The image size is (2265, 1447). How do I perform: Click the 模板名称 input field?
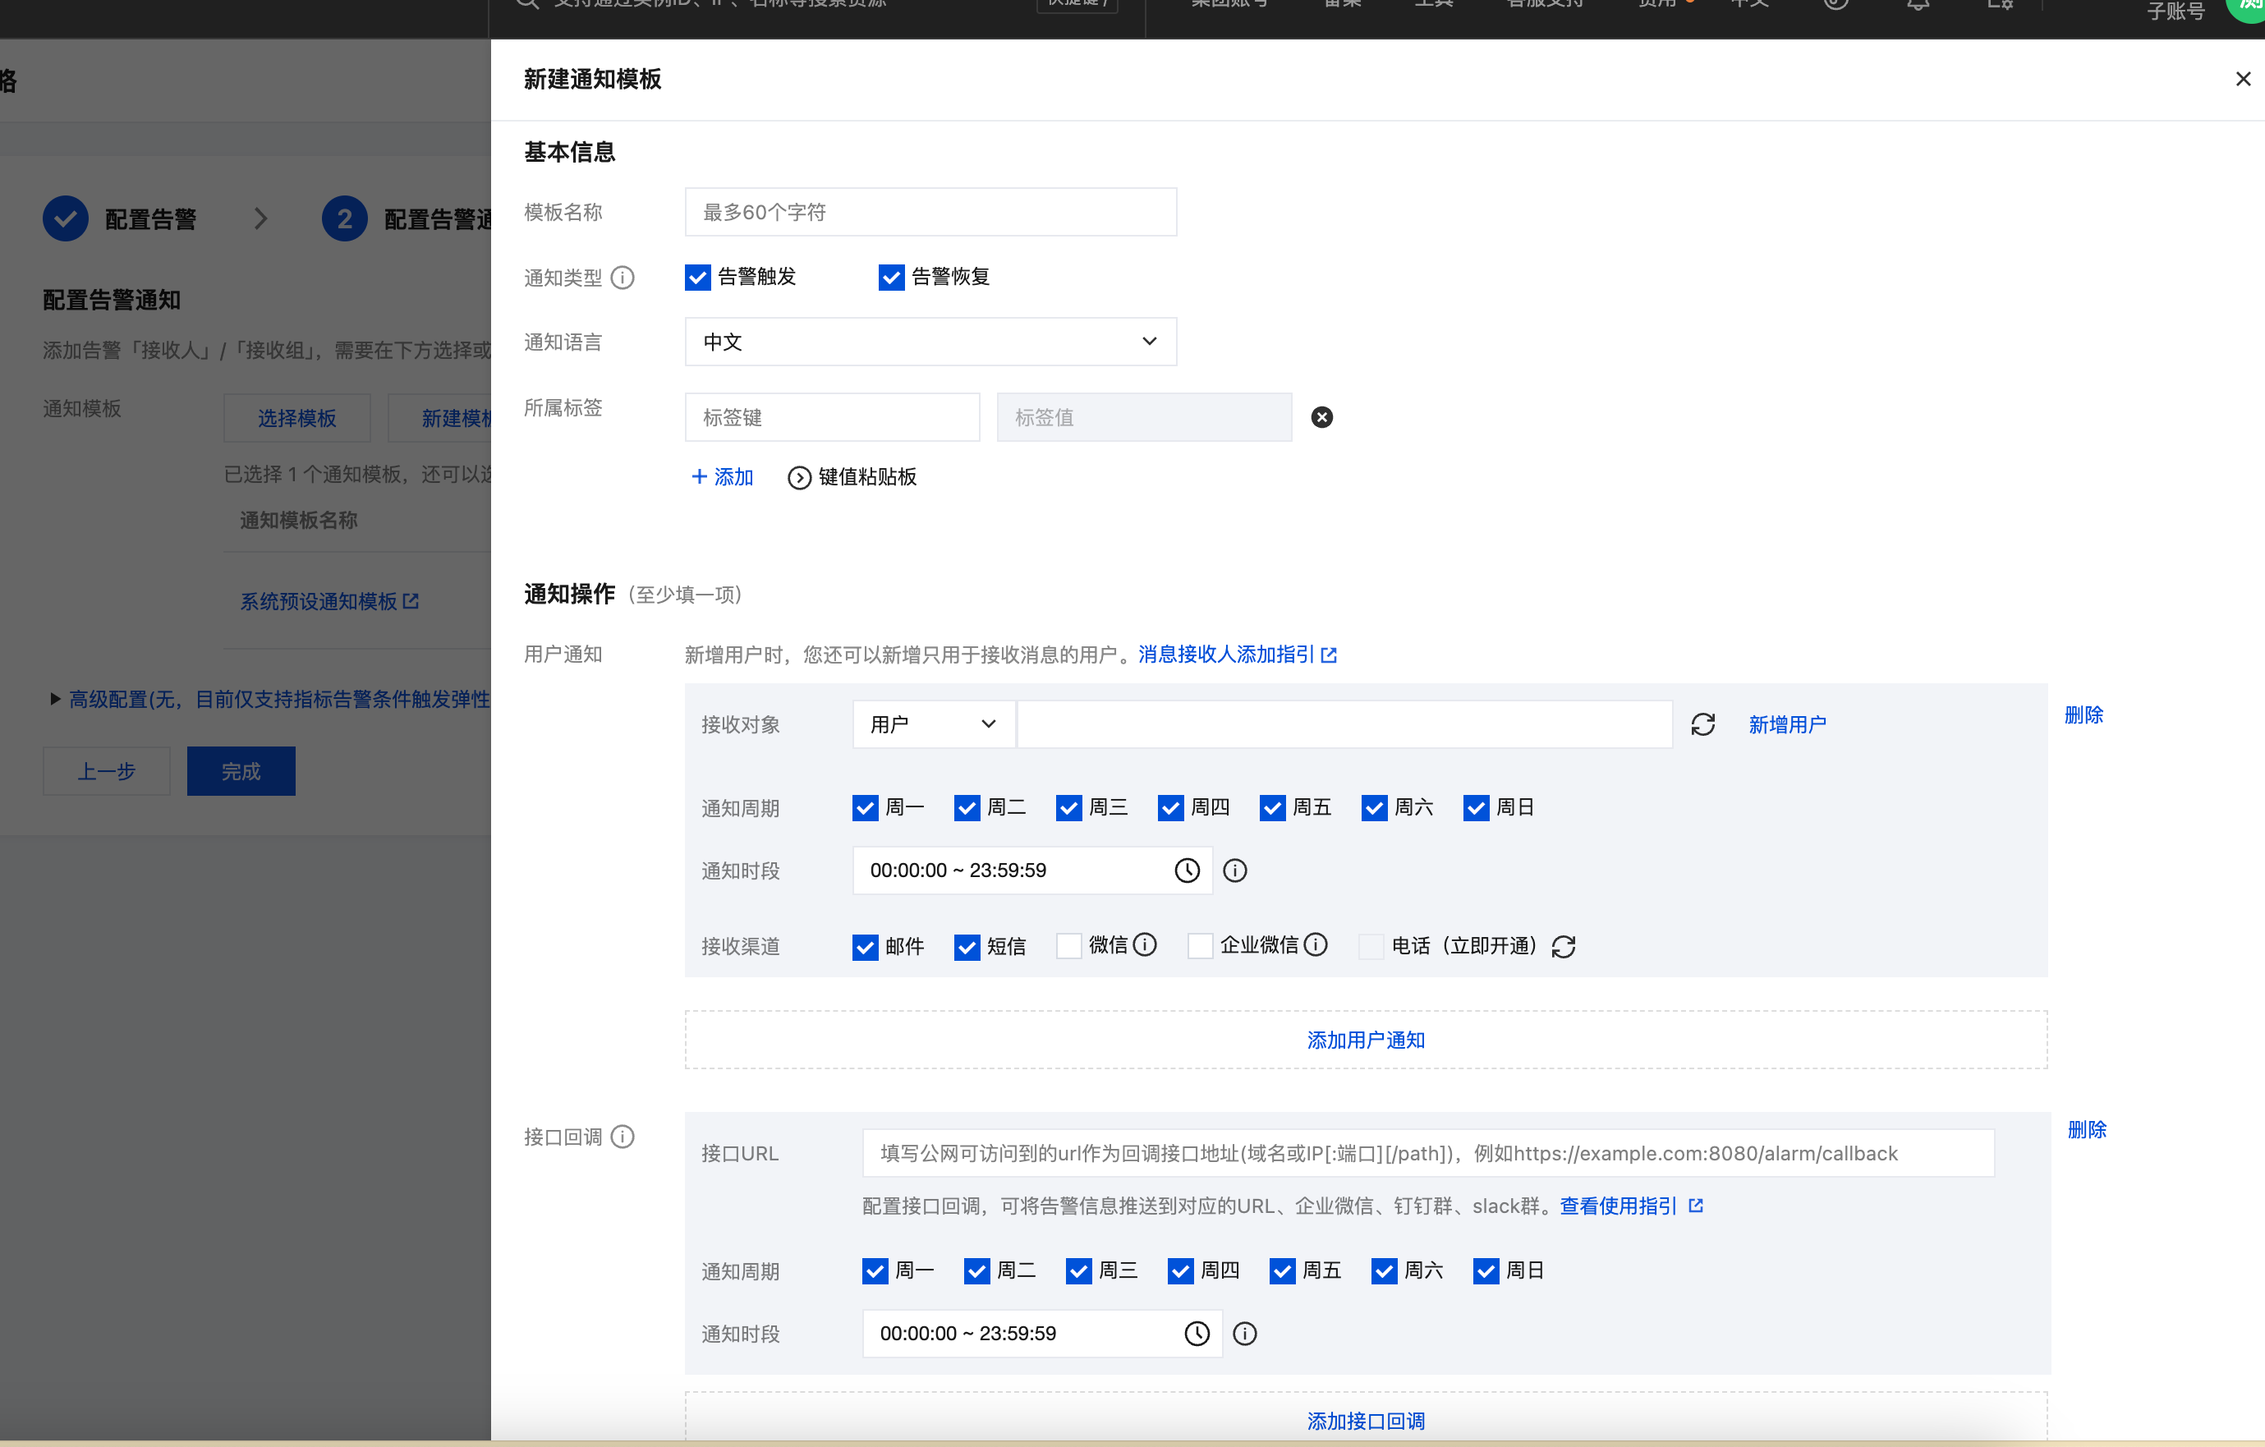(930, 213)
